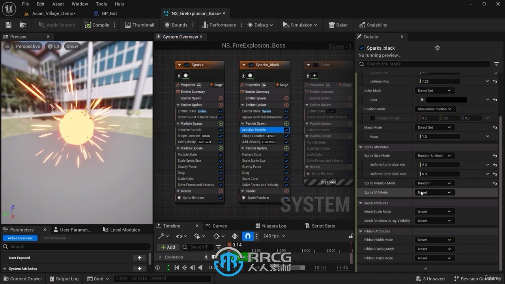The height and width of the screenshot is (284, 505).
Task: Open the Sprite Size Mode dropdown
Action: [435, 155]
